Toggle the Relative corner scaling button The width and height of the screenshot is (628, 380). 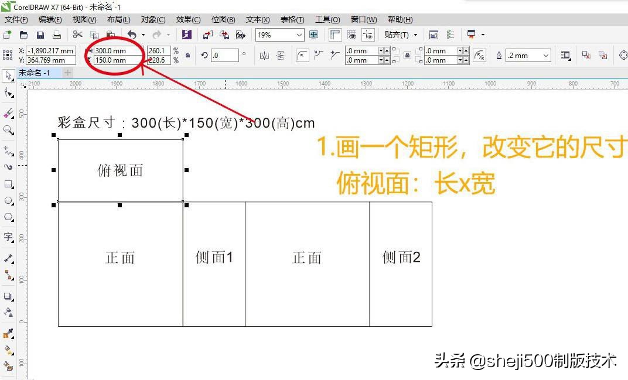[479, 55]
